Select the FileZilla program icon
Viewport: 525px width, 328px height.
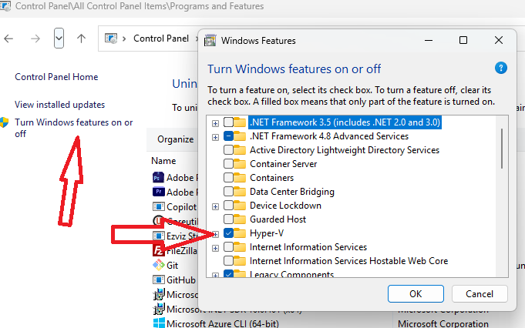[158, 250]
